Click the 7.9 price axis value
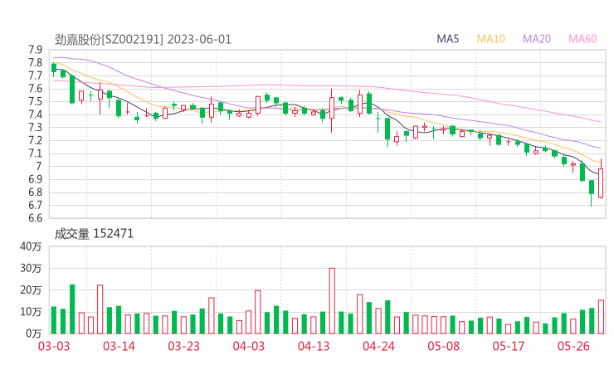This screenshot has width=614, height=365. click(x=35, y=50)
